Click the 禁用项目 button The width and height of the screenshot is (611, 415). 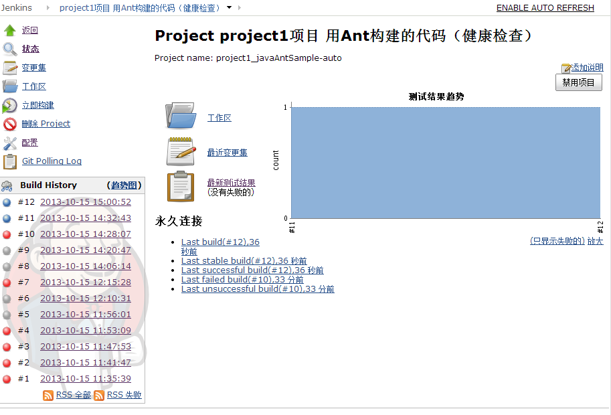(579, 82)
